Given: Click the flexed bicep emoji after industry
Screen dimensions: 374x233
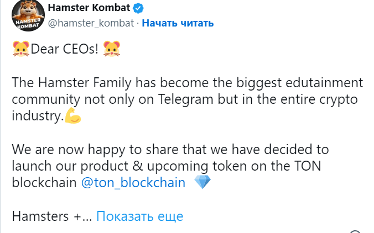Looking at the screenshot, I should [73, 115].
